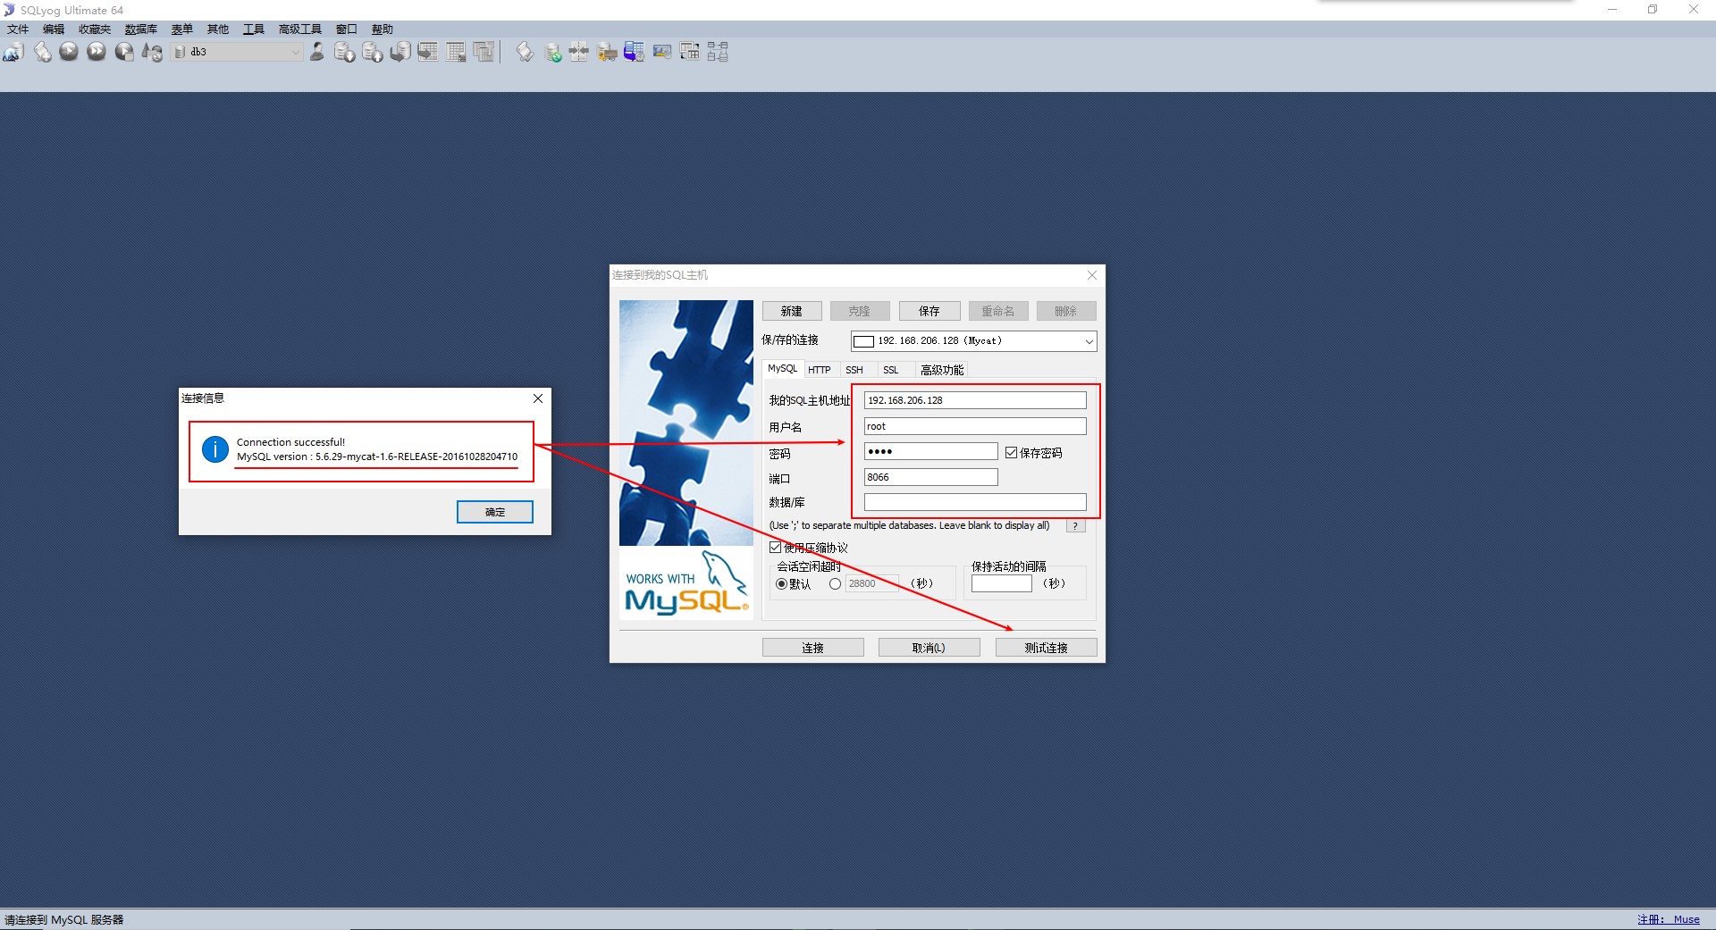Image resolution: width=1716 pixels, height=930 pixels.
Task: Click 确定 in the connection info dialog
Action: point(495,512)
